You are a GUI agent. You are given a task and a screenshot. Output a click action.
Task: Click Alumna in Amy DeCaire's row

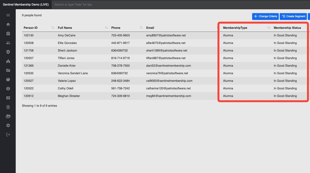tap(228, 35)
